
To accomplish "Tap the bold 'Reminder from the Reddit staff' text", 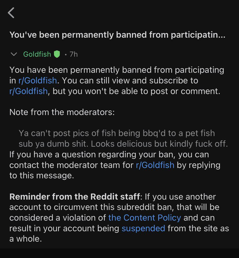I will point(74,197).
